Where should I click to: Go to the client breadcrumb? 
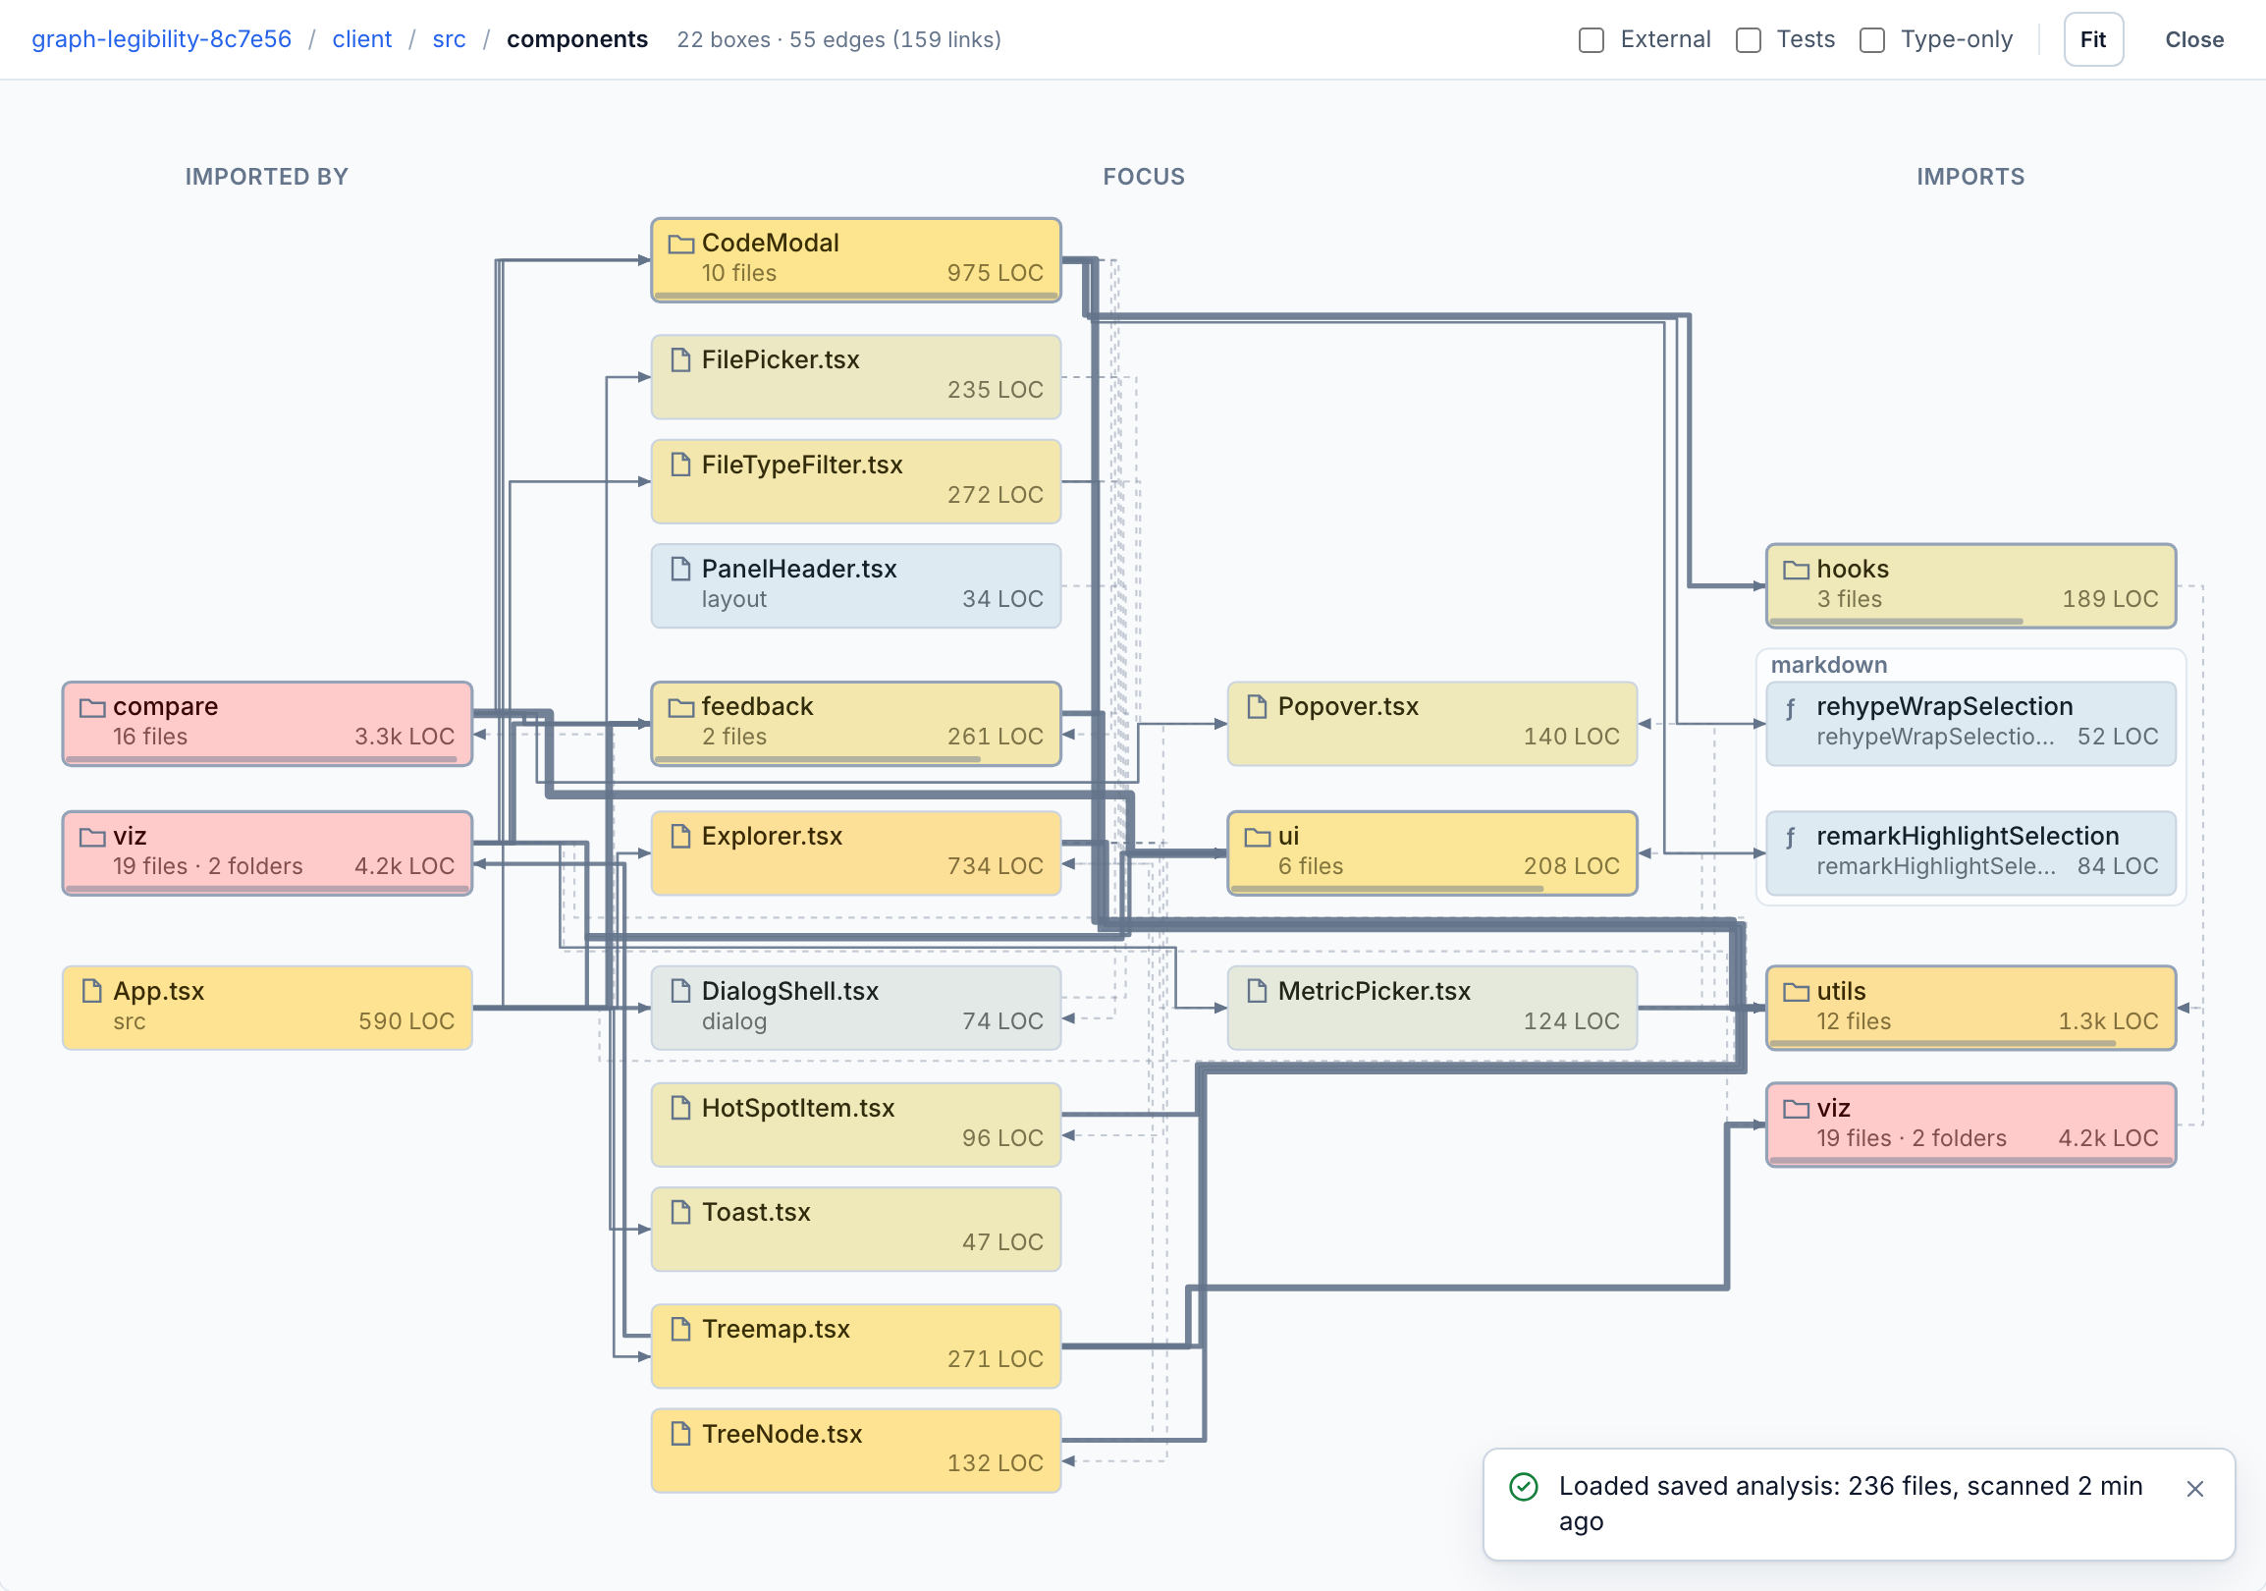tap(362, 39)
